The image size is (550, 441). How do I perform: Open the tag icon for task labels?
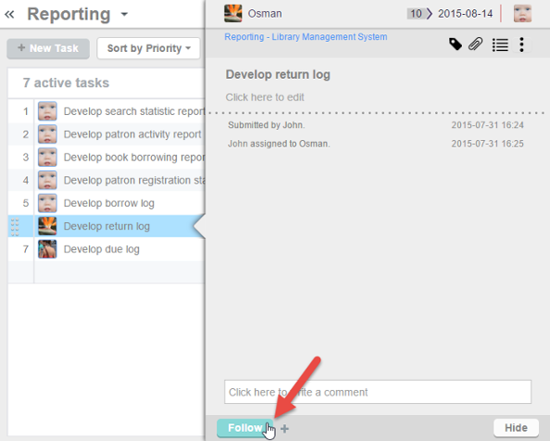(456, 44)
